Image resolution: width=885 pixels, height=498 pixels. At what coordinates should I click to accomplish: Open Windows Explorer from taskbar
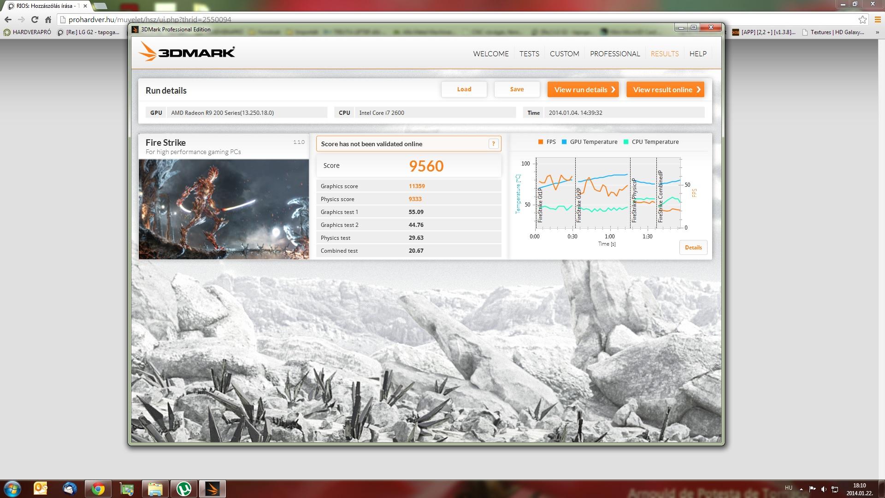(x=155, y=488)
